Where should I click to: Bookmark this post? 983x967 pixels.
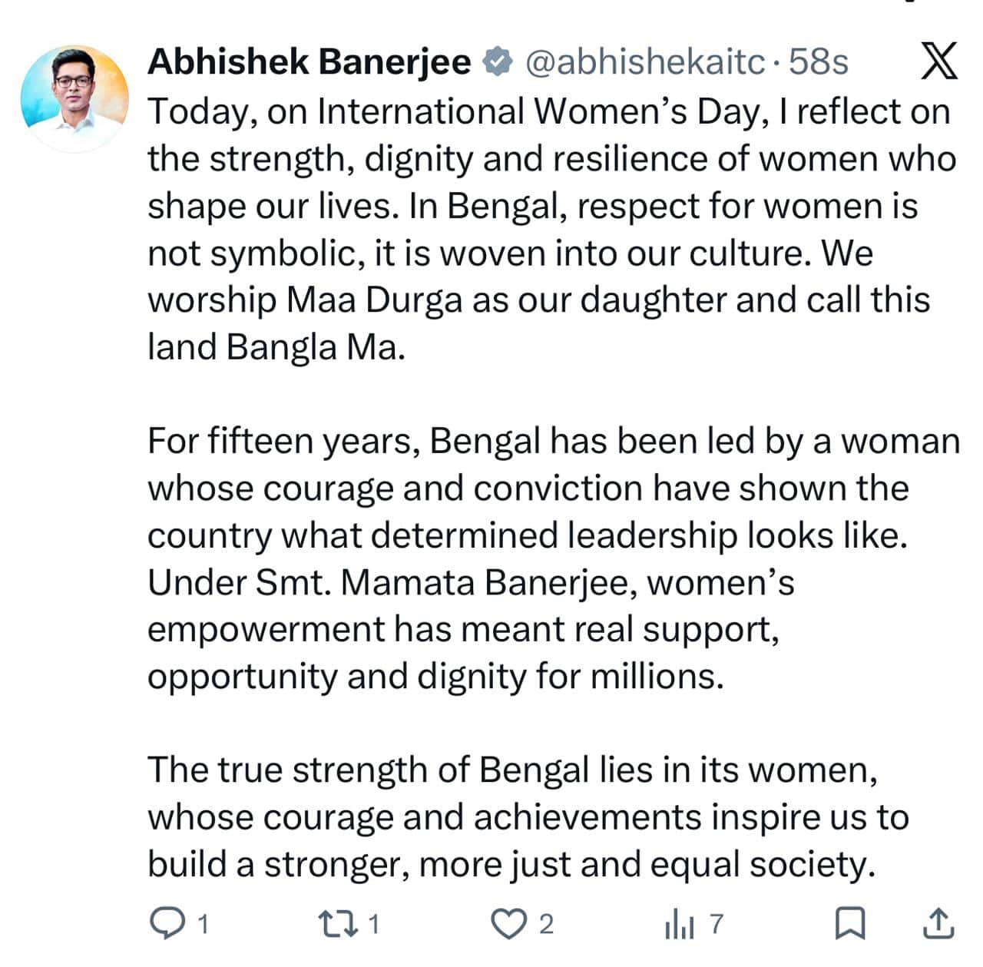850,923
